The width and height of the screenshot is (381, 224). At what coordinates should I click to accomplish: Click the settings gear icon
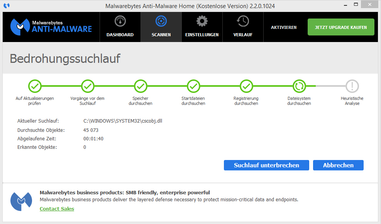click(x=202, y=21)
